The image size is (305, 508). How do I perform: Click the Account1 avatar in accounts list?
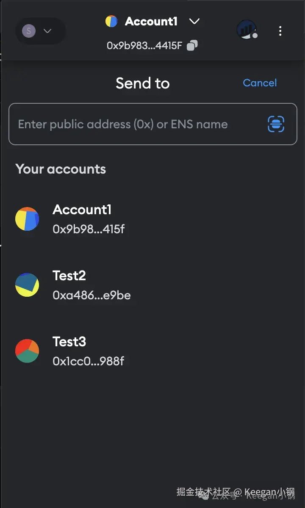[27, 219]
